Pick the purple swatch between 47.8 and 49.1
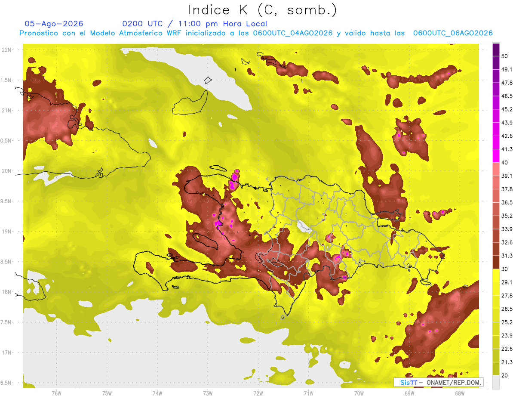This screenshot has height=399, width=516. pos(496,76)
